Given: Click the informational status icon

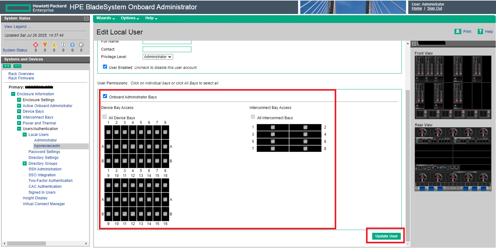Looking at the screenshot, I should [x=63, y=45].
